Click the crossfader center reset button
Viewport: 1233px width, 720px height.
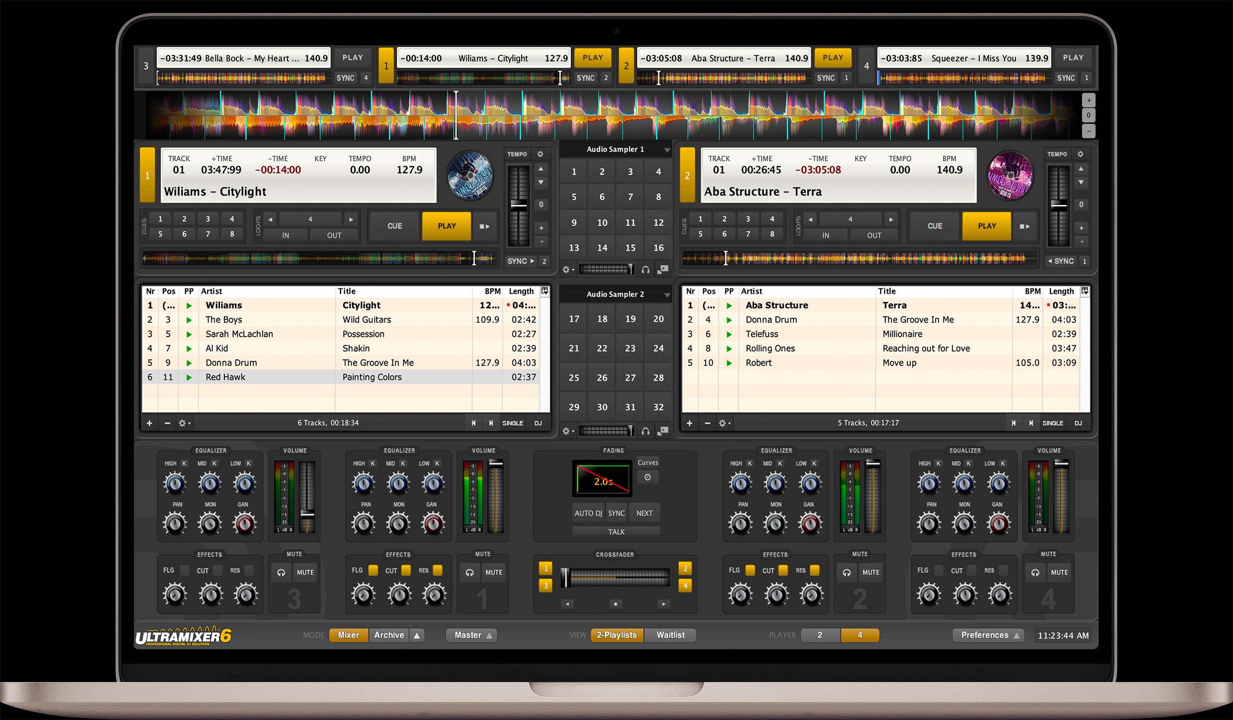pos(616,604)
